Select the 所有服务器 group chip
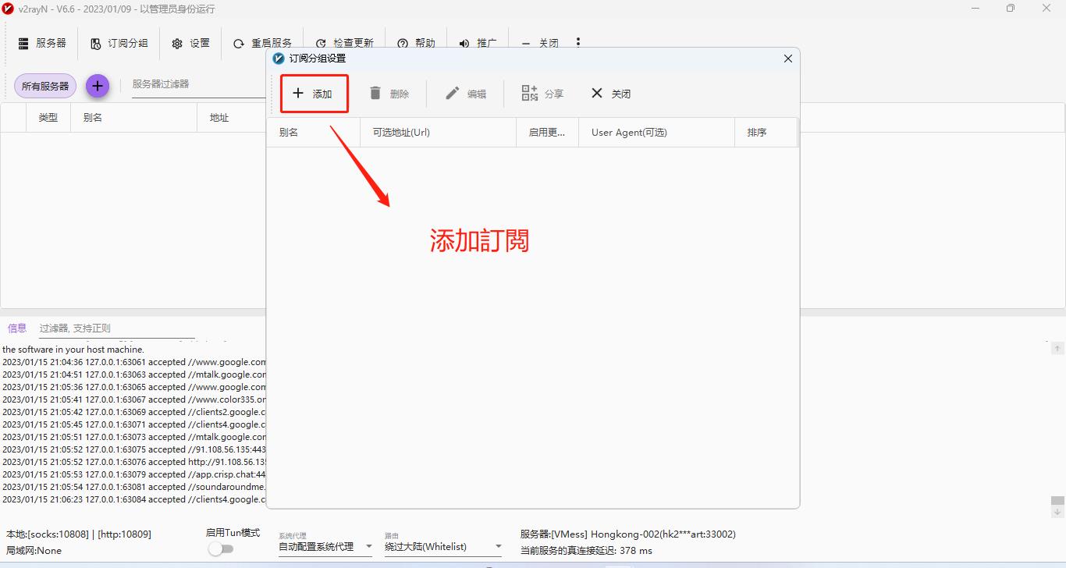The image size is (1066, 568). pyautogui.click(x=45, y=86)
